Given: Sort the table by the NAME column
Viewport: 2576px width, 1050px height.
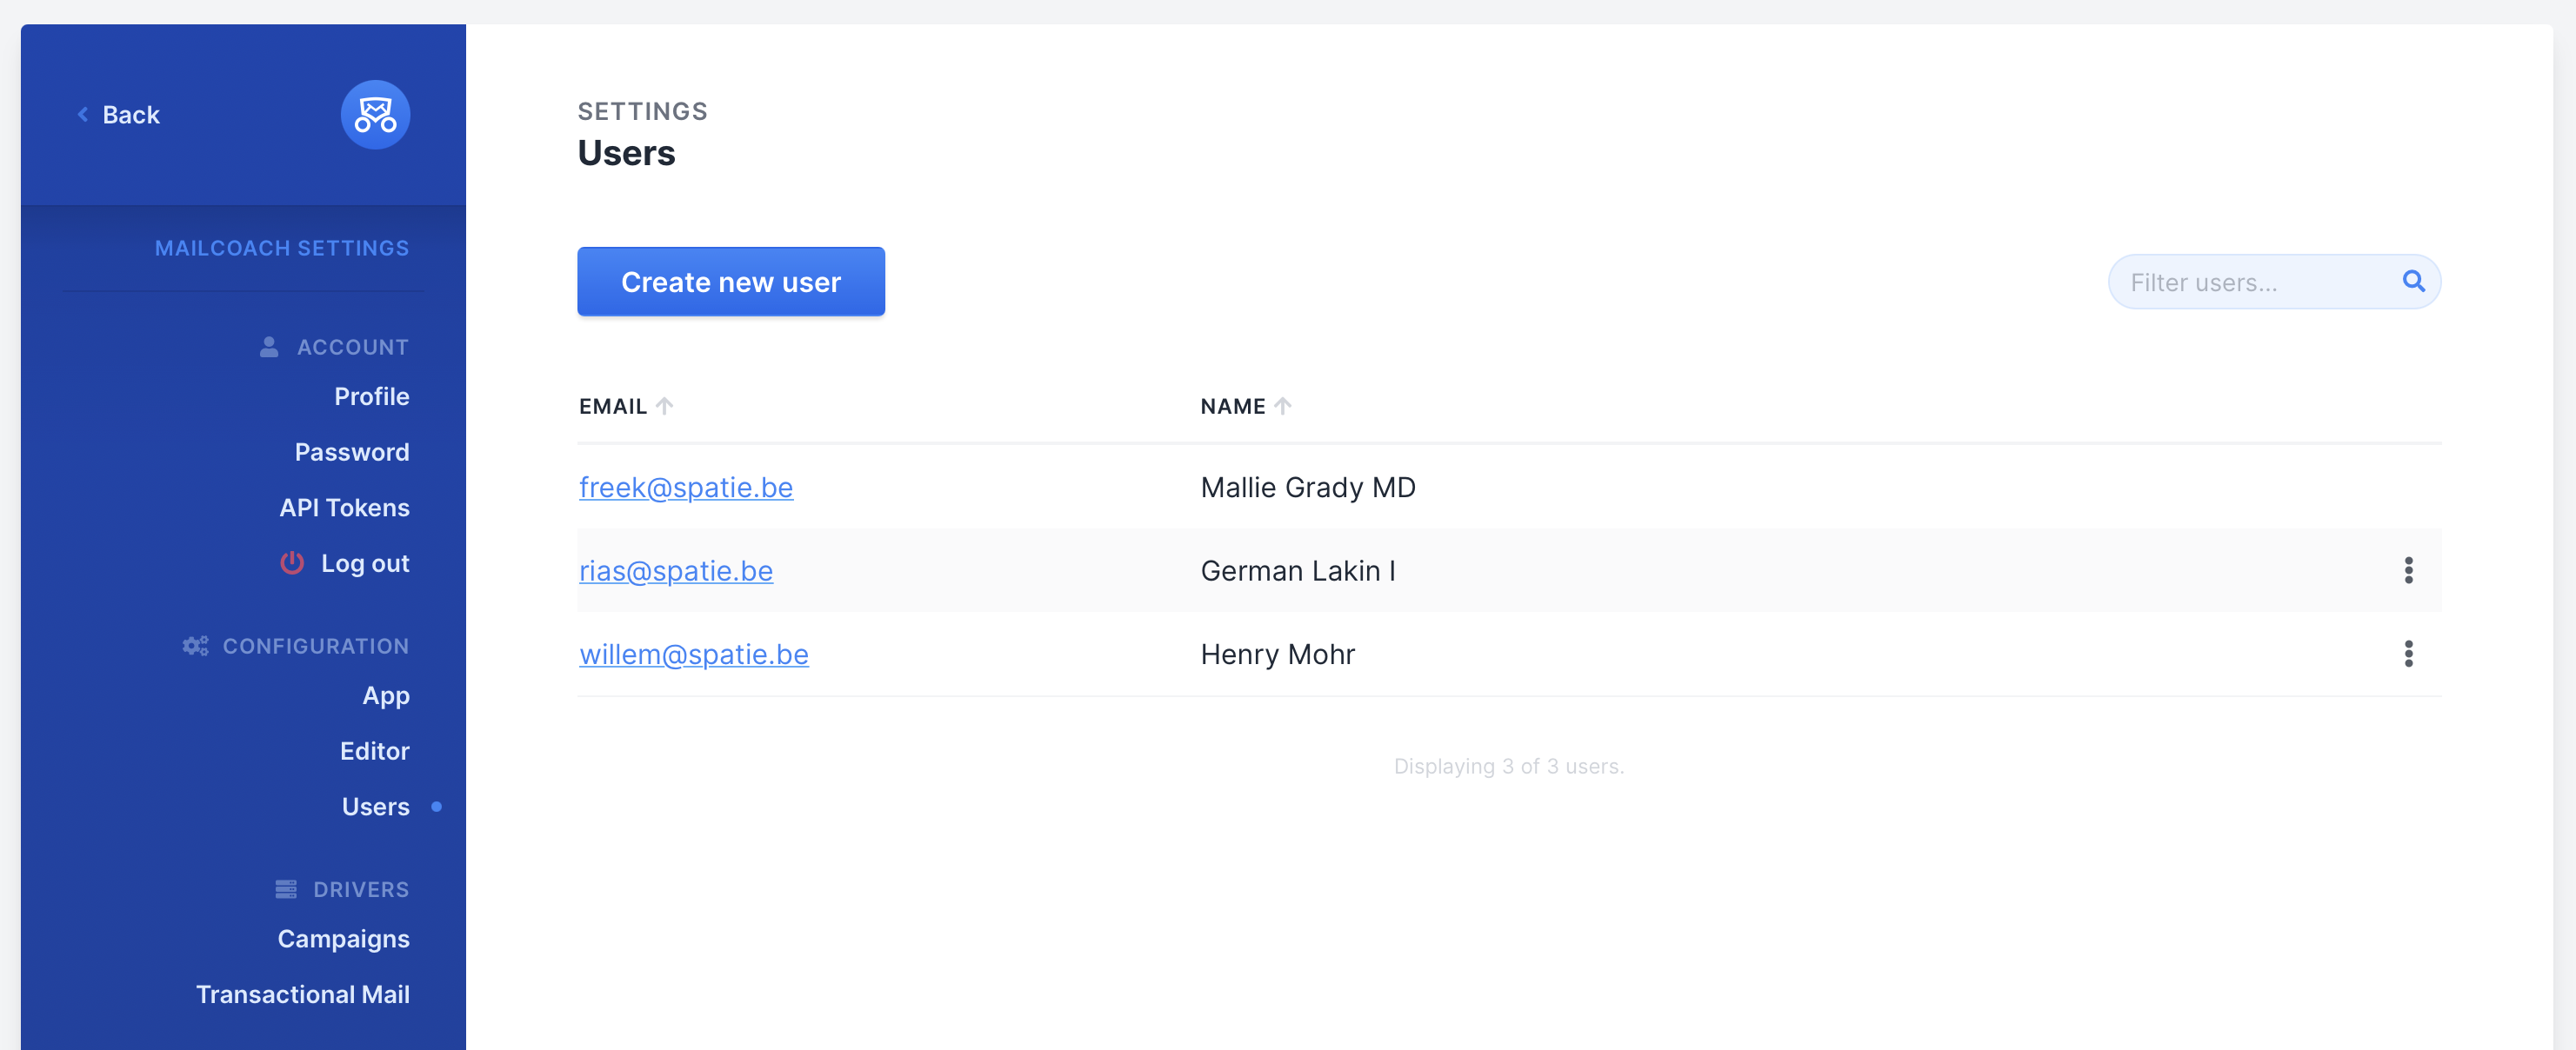Looking at the screenshot, I should coord(1245,406).
